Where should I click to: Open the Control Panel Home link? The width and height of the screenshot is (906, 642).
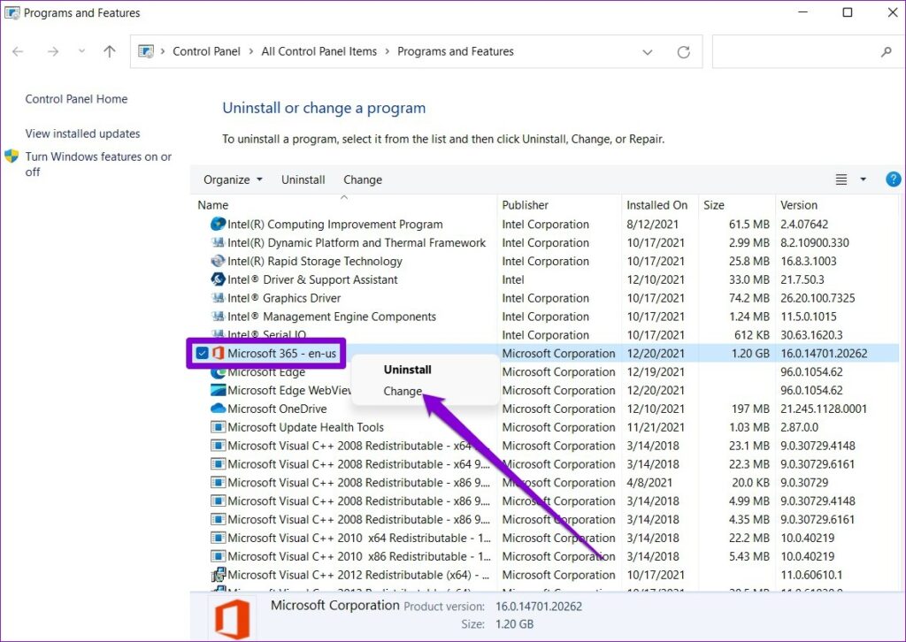(76, 99)
